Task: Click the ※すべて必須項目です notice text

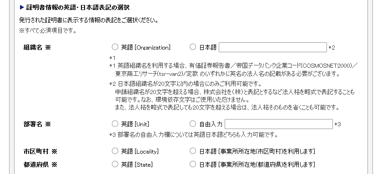Action: [x=48, y=31]
